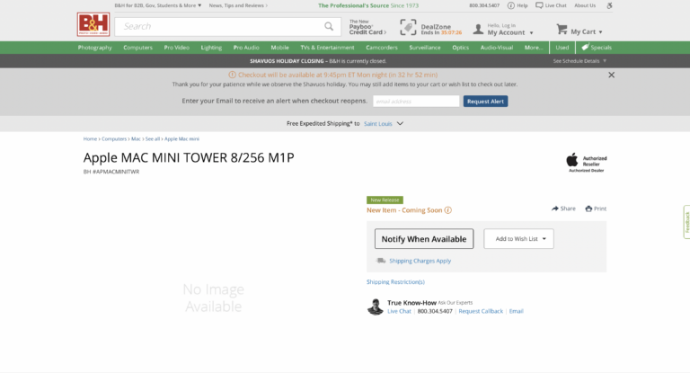Expand B&H for B2B, Gov, Students menu
This screenshot has height=373, width=690.
coord(158,5)
